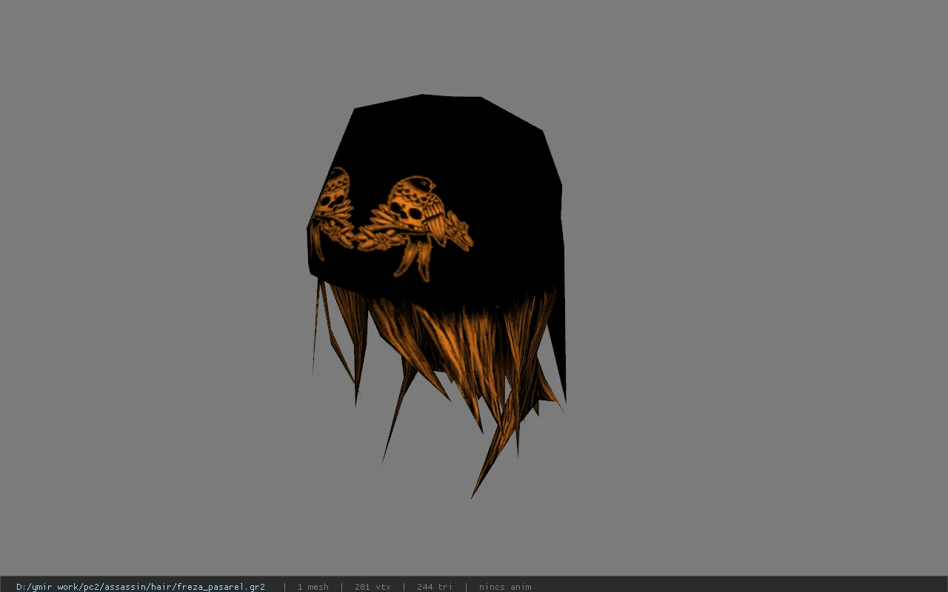
Task: Click the file path freza_pasarel.gr2 in status bar
Action: coord(140,587)
